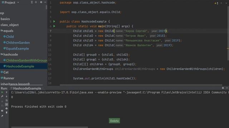
Task: Open the Cat class in project tree
Action: (x=6, y=72)
